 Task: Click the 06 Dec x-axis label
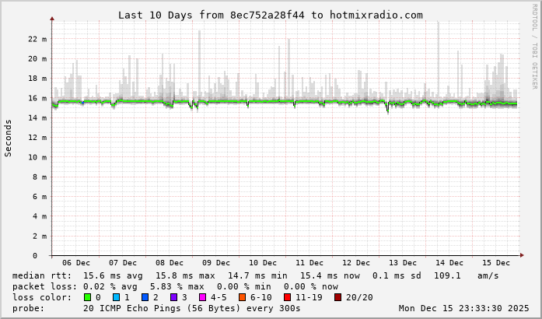tap(76, 263)
